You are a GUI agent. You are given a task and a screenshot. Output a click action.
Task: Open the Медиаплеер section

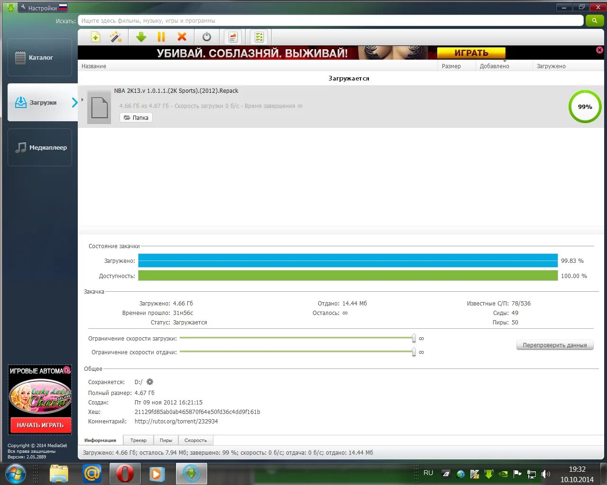(x=40, y=147)
